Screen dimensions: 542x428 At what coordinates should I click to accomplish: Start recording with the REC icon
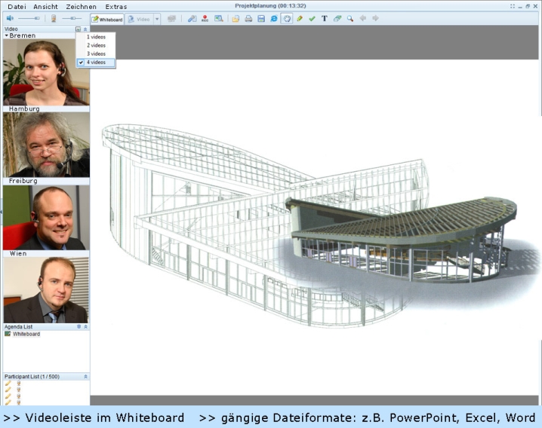205,19
